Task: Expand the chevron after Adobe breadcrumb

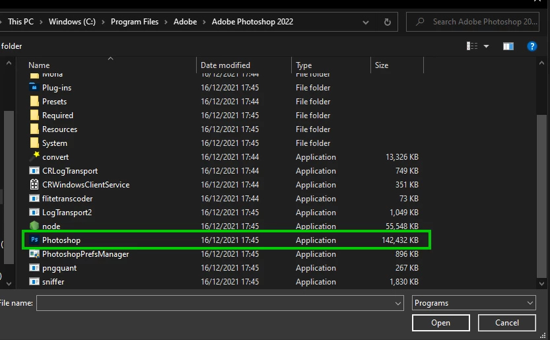Action: (x=204, y=22)
